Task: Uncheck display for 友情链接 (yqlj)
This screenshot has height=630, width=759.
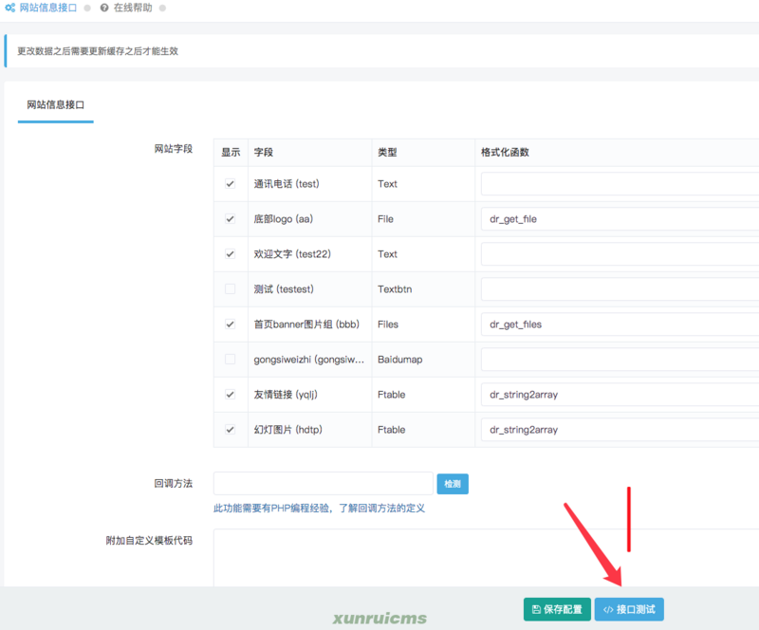Action: pos(230,394)
